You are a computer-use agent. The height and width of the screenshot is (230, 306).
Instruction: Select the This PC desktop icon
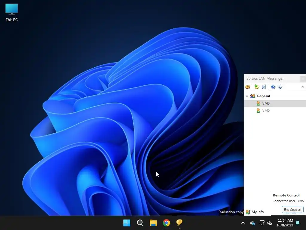tap(12, 12)
